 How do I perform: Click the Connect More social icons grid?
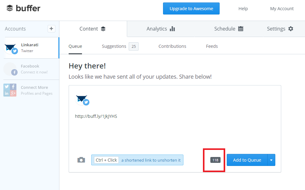pyautogui.click(x=10, y=90)
